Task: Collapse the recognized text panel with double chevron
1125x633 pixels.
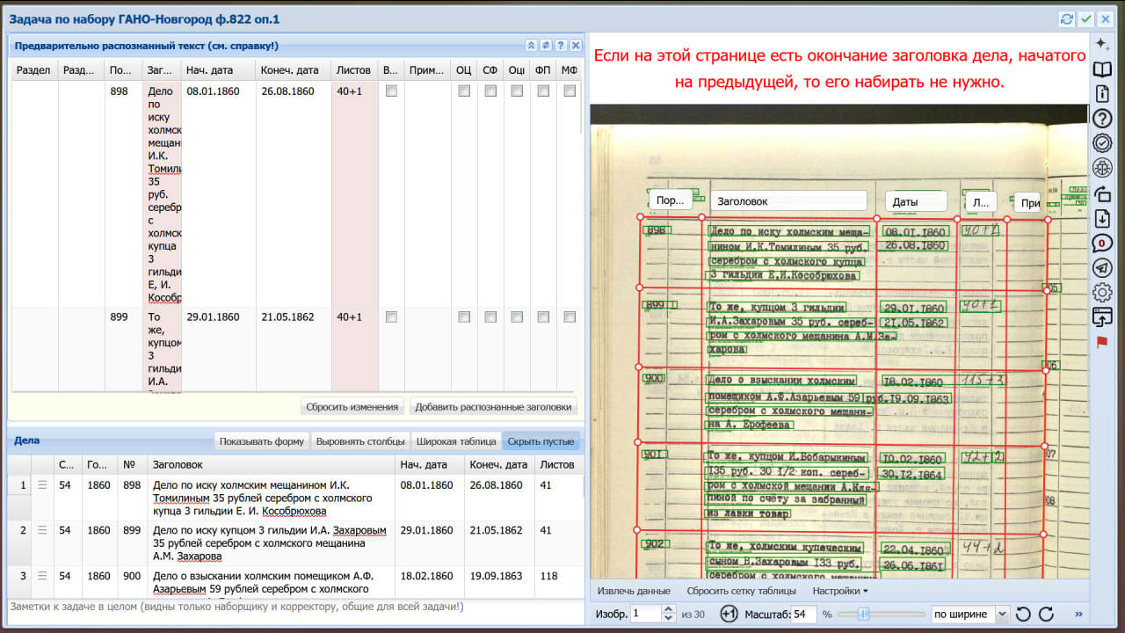Action: pos(531,46)
